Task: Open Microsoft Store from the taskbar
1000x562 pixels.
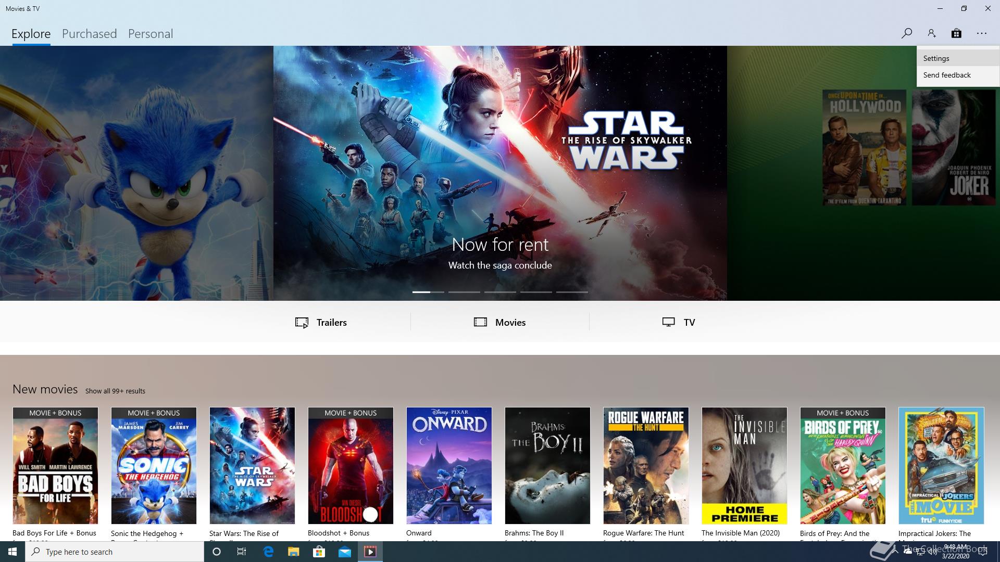Action: [x=319, y=552]
